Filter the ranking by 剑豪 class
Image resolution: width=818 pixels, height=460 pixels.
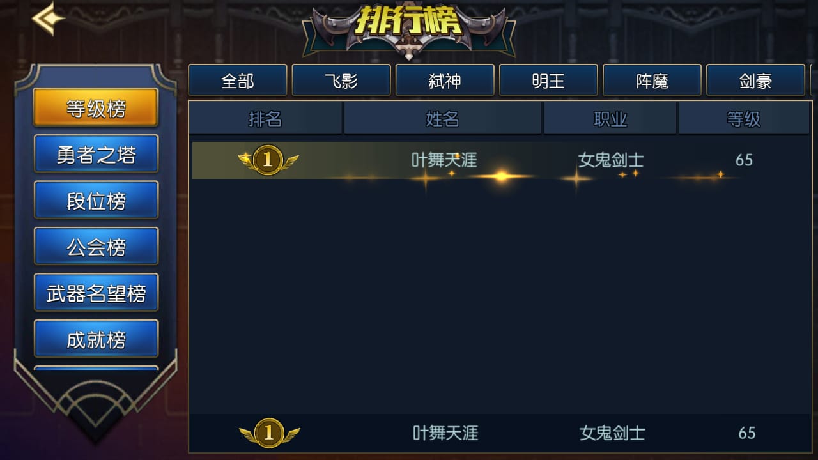[755, 80]
